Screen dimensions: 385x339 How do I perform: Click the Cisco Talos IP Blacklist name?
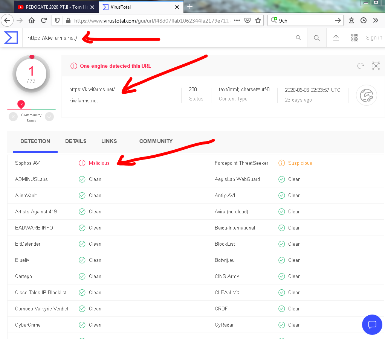click(41, 293)
